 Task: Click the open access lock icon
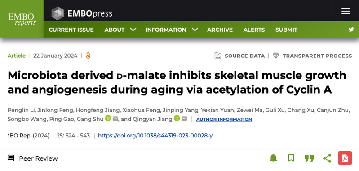[x=88, y=56]
